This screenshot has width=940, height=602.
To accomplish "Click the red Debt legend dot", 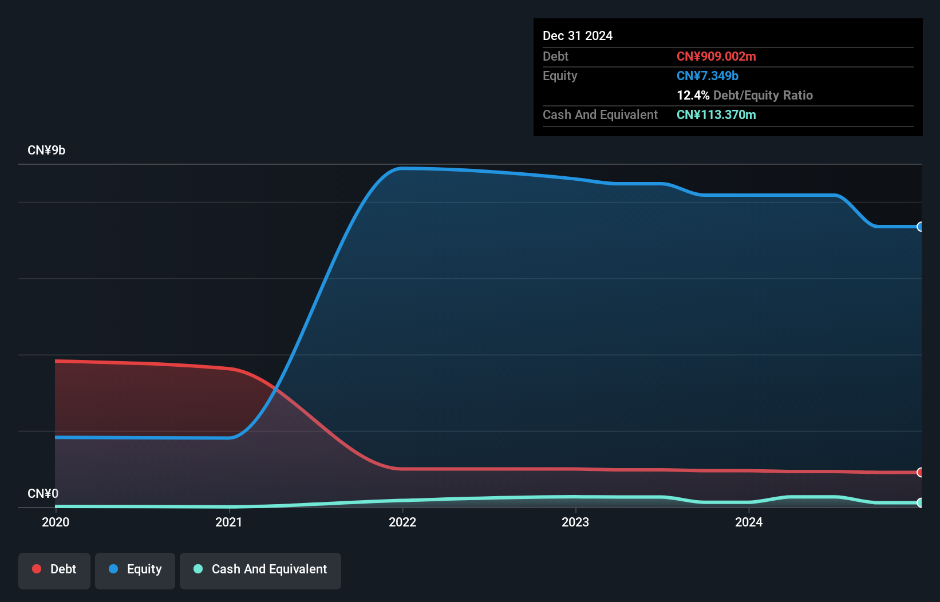I will (37, 569).
